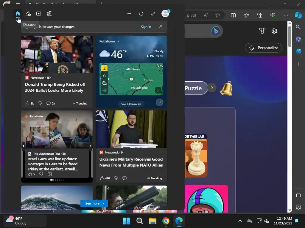Screen dimensions: 305x228
Task: Customize sidebar with plus icon
Action: tap(298, 64)
